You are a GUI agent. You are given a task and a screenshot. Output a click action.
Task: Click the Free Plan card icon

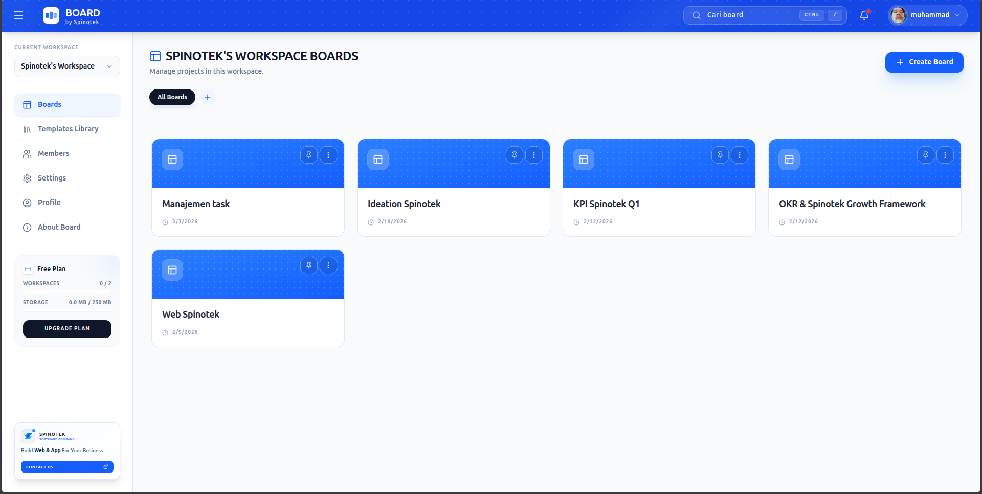27,268
